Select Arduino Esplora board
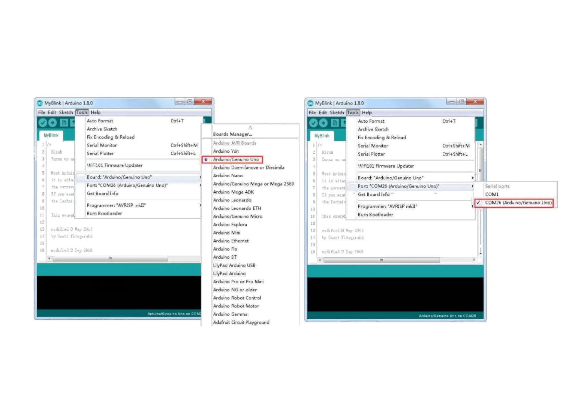577x408 pixels. pyautogui.click(x=230, y=225)
